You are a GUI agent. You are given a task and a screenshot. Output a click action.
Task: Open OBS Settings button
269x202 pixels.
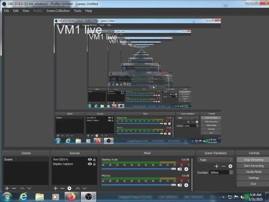click(254, 178)
